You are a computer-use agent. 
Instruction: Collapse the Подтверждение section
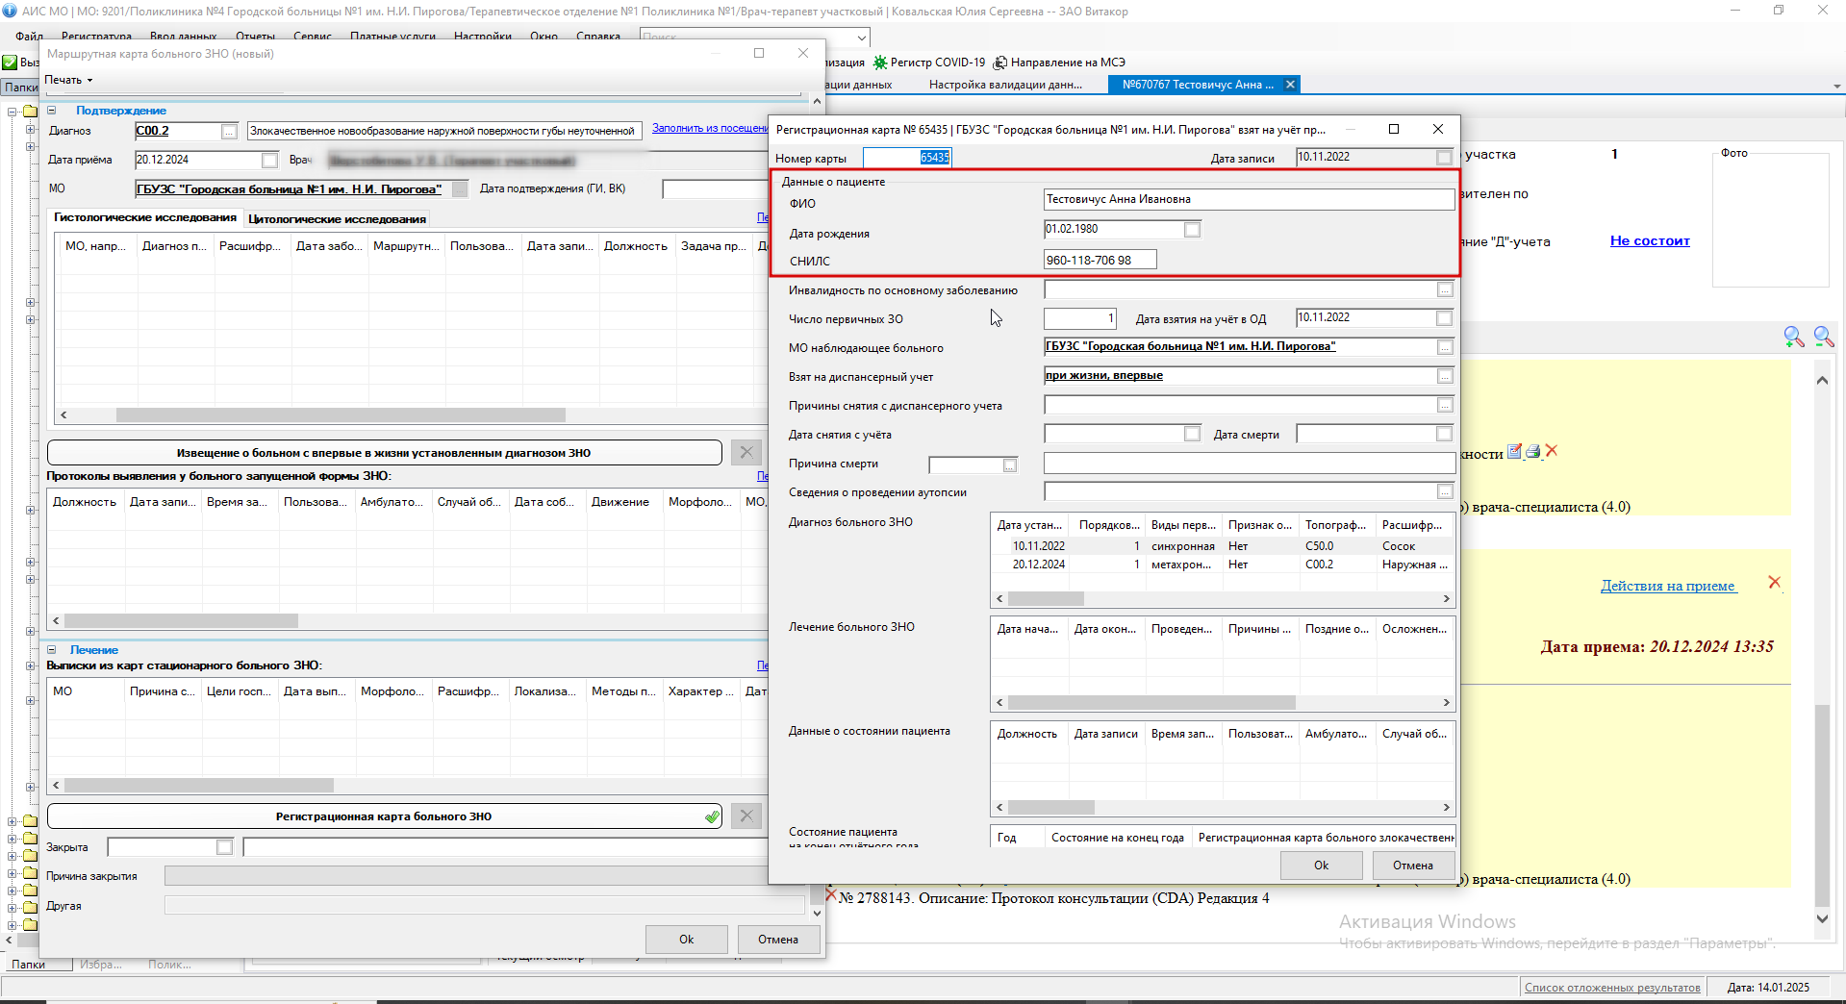(x=52, y=111)
